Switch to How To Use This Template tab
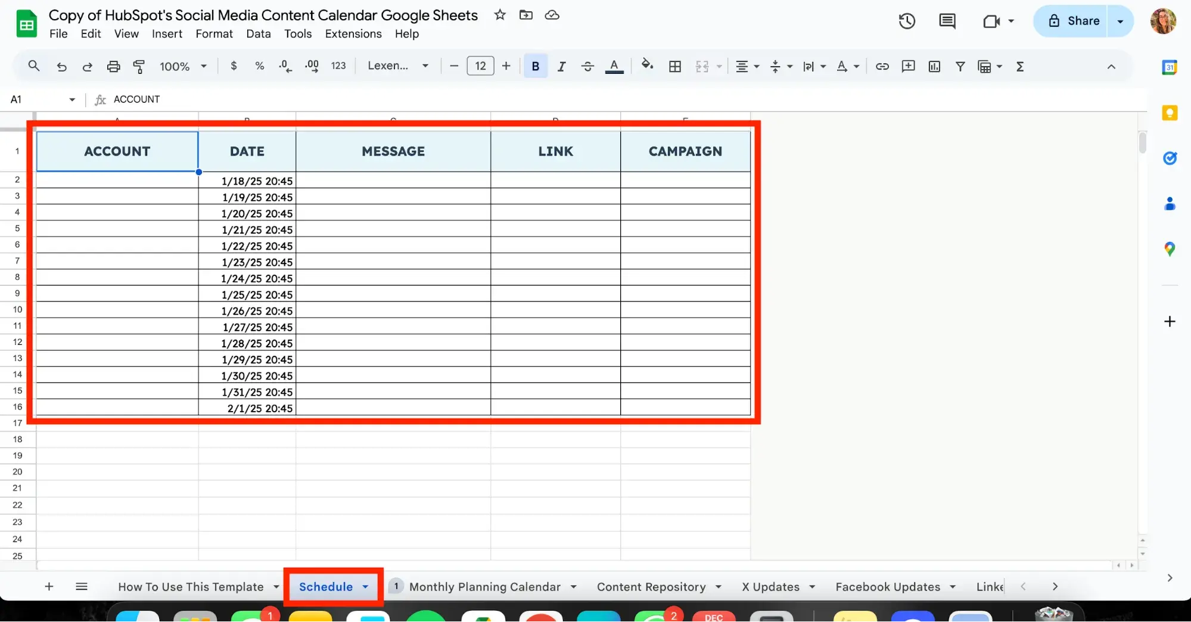Viewport: 1191px width, 622px height. 191,587
